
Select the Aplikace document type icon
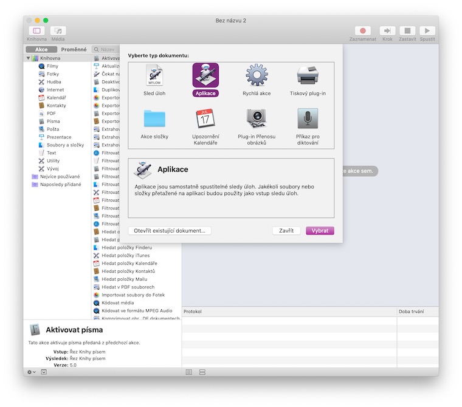205,75
